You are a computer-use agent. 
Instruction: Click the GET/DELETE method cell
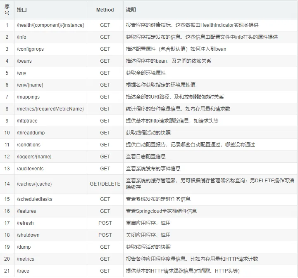coord(105,184)
